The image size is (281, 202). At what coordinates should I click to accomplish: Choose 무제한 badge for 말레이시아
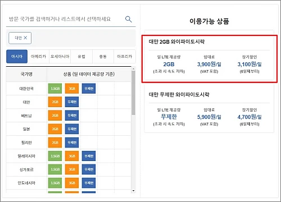(89, 156)
